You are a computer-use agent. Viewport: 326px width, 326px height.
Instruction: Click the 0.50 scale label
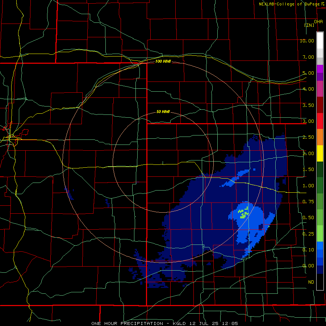click(308, 218)
